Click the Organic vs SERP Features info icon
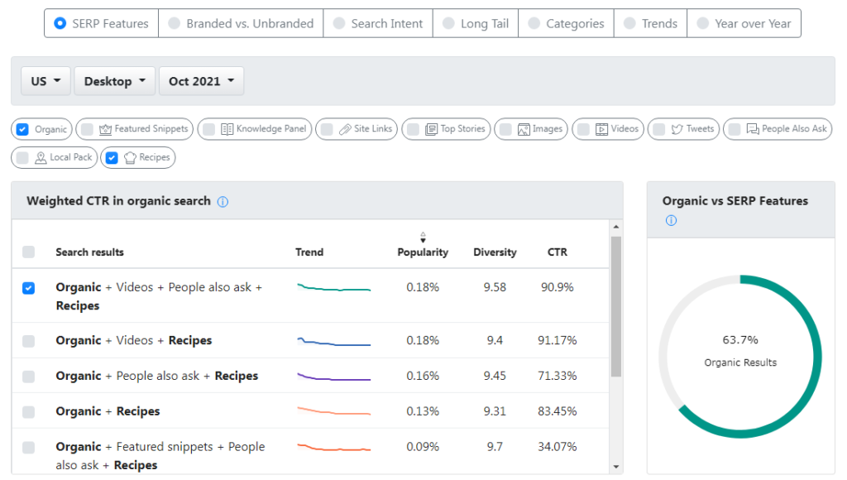Screen dimensions: 847x480 tap(671, 220)
